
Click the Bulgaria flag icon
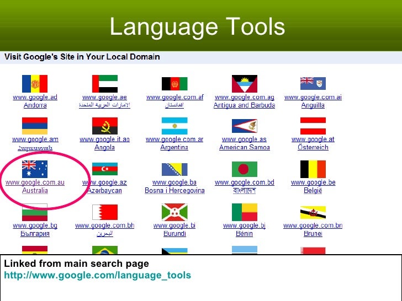click(35, 212)
